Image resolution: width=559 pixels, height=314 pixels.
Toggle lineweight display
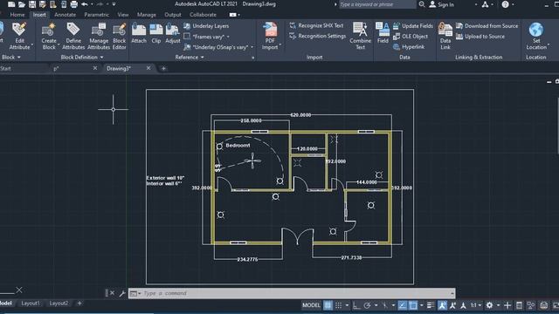click(x=431, y=305)
